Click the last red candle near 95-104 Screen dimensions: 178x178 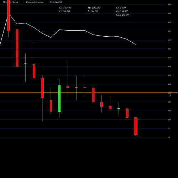(x=136, y=126)
